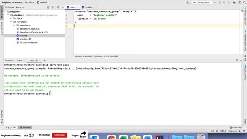Click the main.tf breadcrumb in navigation bar

click(42, 3)
